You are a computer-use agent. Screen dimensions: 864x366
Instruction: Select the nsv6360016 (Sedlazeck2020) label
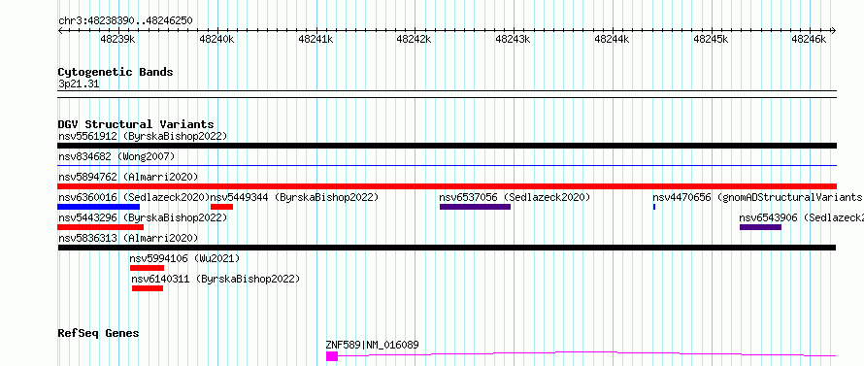[x=134, y=197]
